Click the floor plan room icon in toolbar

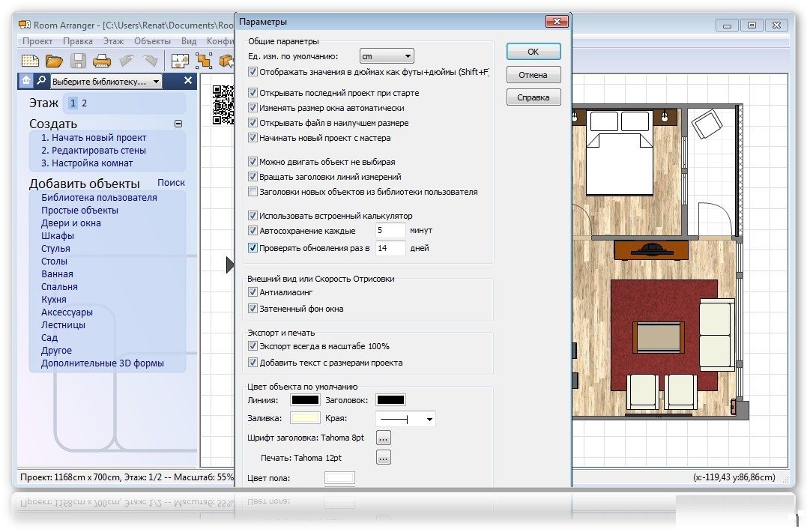click(180, 61)
